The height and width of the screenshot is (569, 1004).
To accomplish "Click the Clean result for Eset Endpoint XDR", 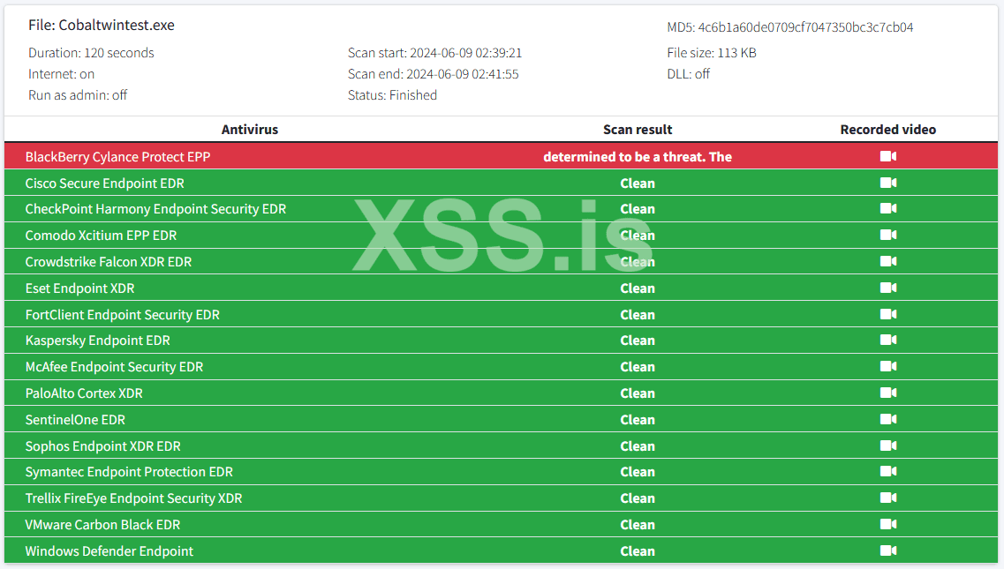I will (x=638, y=288).
